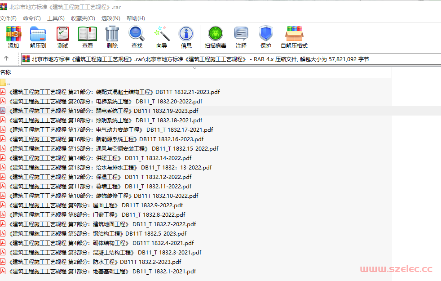This screenshot has width=441, height=281.
Task: Click the PDF icon for 第21部分 file
Action: point(3,92)
